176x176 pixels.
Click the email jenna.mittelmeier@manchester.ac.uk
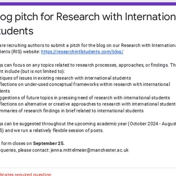[89, 150]
